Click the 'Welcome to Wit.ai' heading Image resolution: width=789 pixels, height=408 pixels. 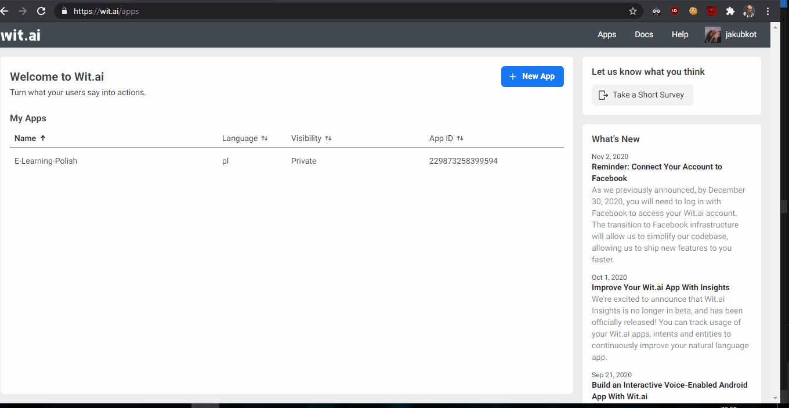[57, 77]
